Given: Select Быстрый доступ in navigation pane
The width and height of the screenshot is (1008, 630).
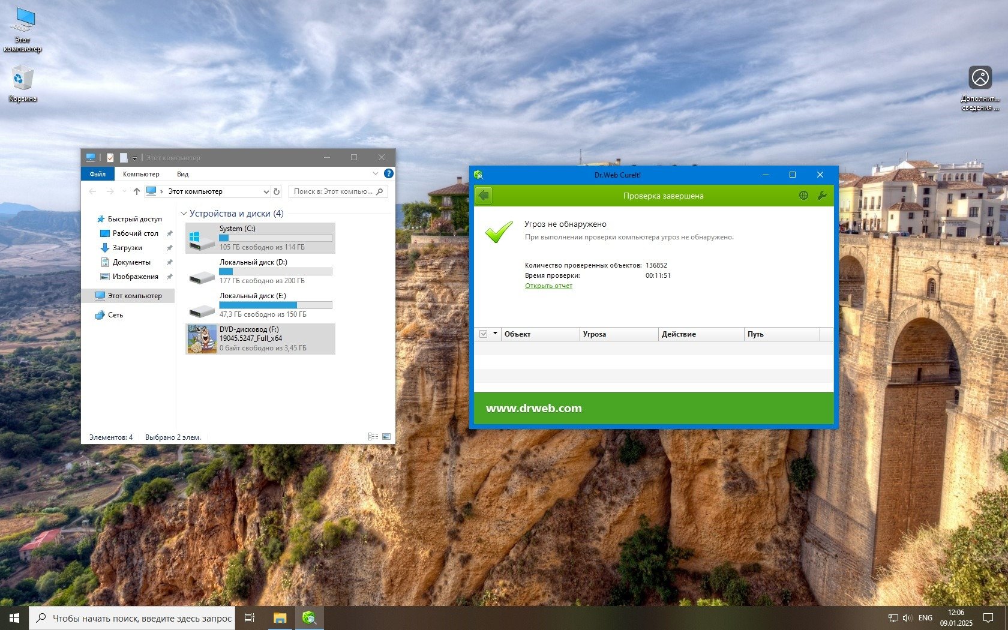Looking at the screenshot, I should click(135, 219).
